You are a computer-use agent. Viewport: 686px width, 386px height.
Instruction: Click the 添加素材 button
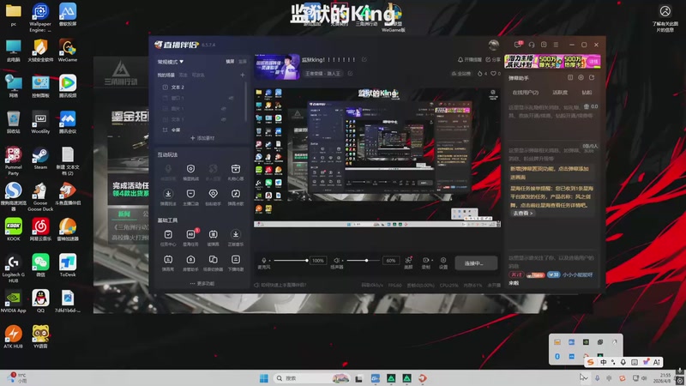click(x=202, y=138)
